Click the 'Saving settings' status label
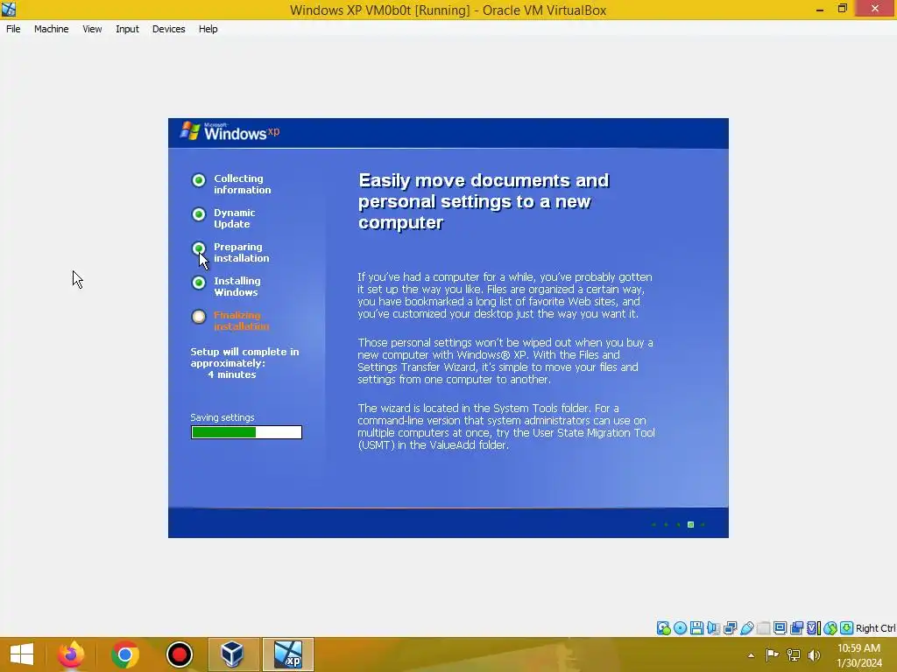897x672 pixels. point(222,417)
